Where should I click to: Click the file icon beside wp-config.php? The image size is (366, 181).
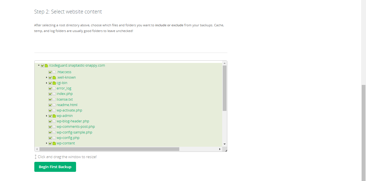point(54,138)
